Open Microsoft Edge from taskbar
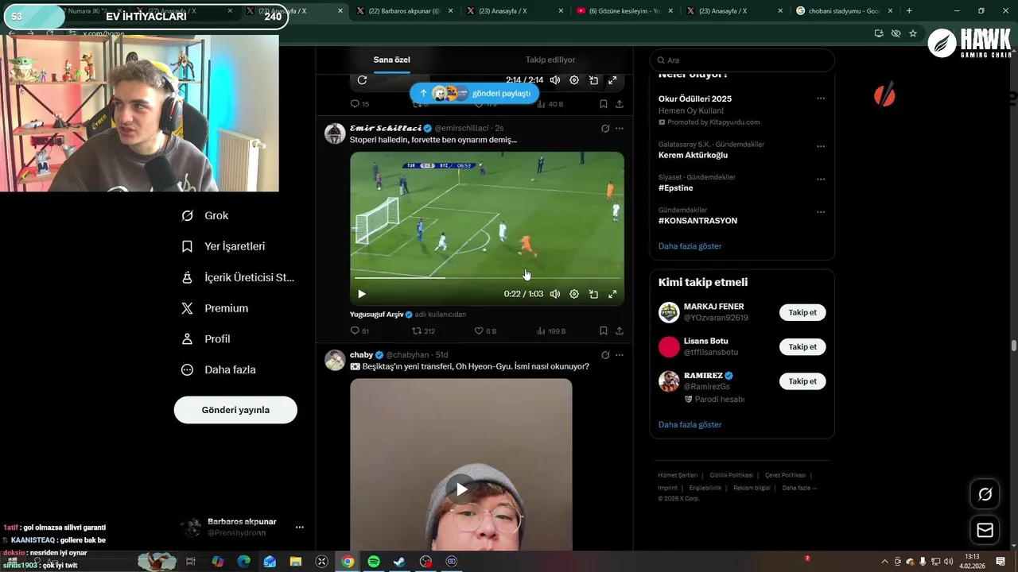 [243, 562]
